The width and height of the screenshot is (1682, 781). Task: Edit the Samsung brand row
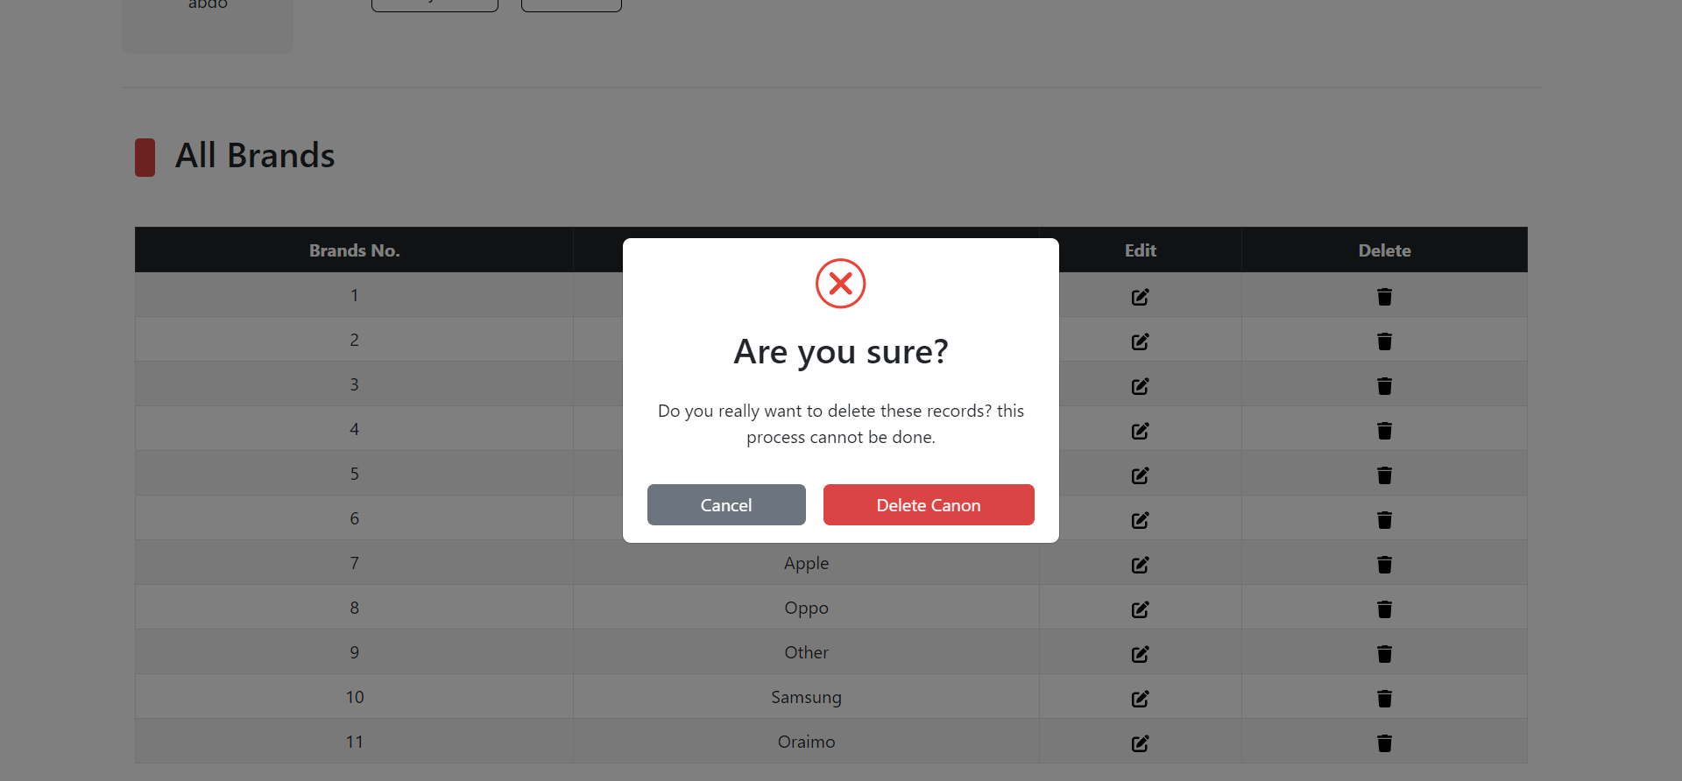(1140, 699)
